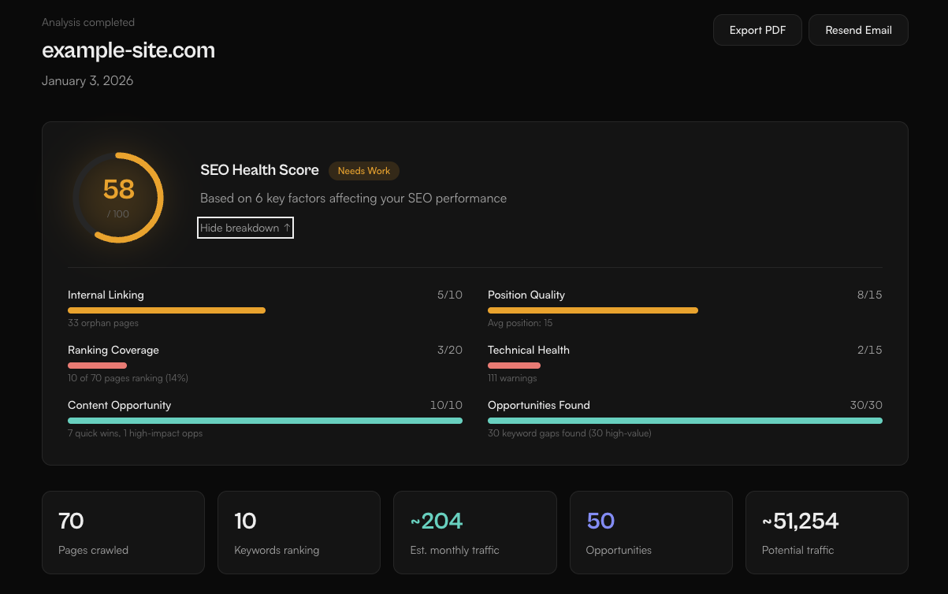Click the Content Opportunity progress bar
This screenshot has height=594, width=948.
click(x=265, y=421)
